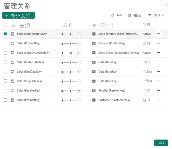Click the 从: 表(列) column header
Screen dimensions: 172x149
[x=23, y=26]
